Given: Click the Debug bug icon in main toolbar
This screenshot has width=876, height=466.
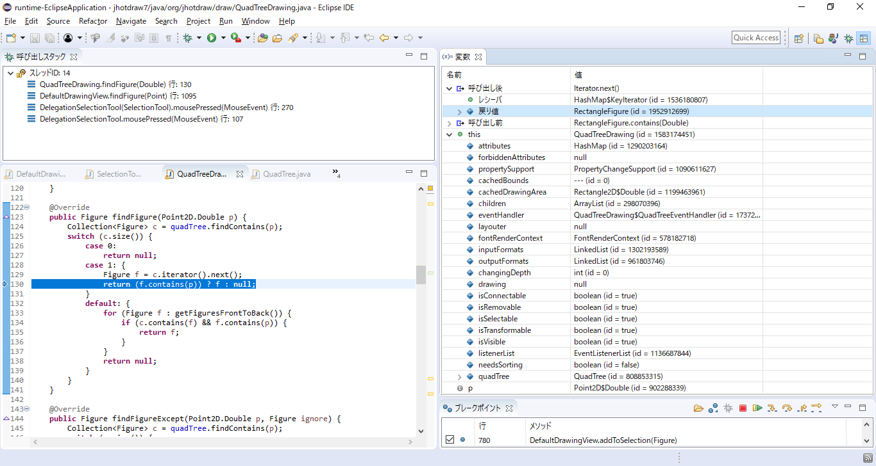Looking at the screenshot, I should [187, 38].
